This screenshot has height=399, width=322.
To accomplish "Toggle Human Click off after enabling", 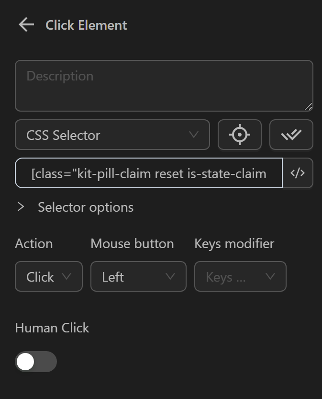I will coord(36,362).
